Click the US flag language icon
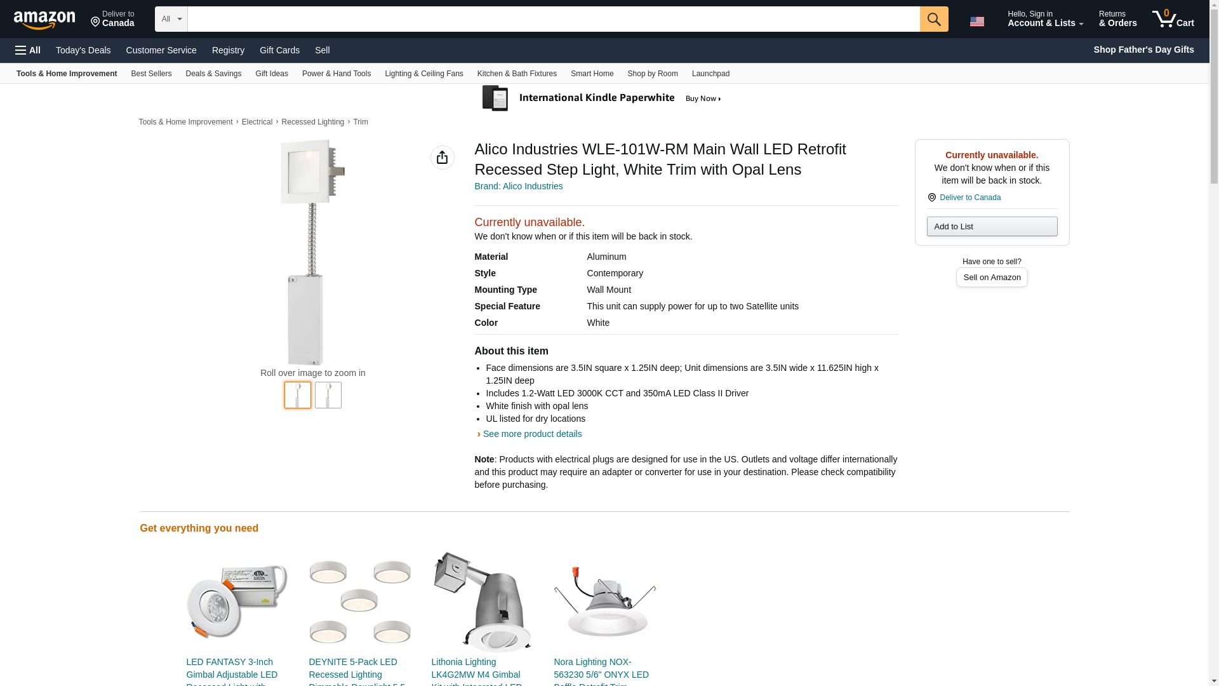Screen dimensions: 1219x686 pos(976,22)
